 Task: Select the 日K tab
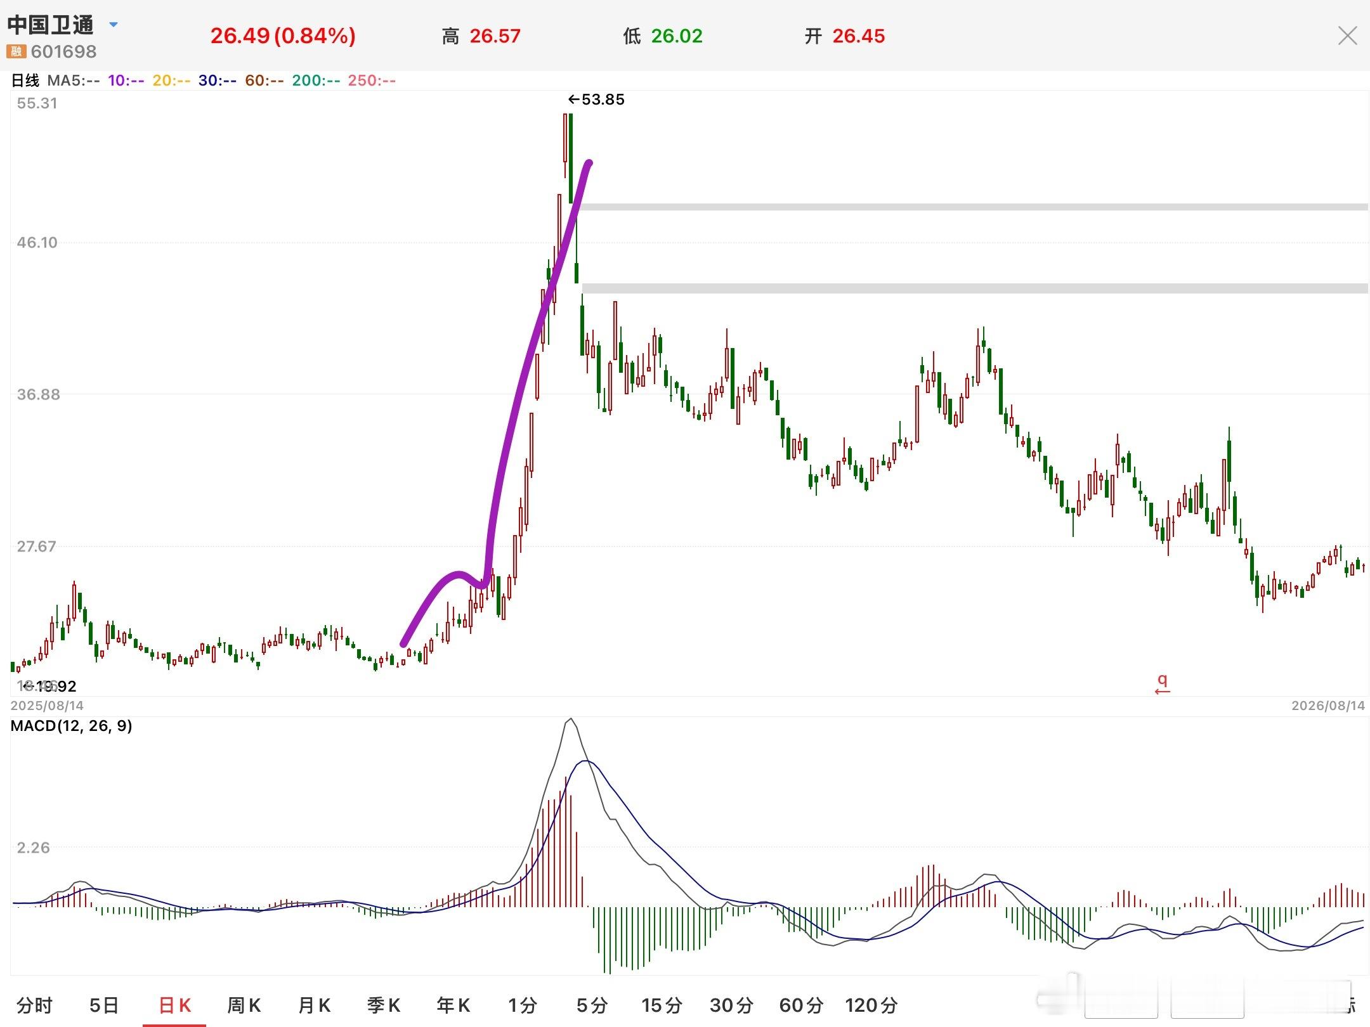tap(174, 1005)
